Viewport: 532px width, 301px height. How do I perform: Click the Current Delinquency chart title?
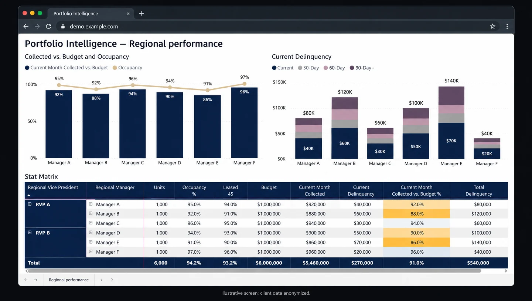pyautogui.click(x=301, y=57)
